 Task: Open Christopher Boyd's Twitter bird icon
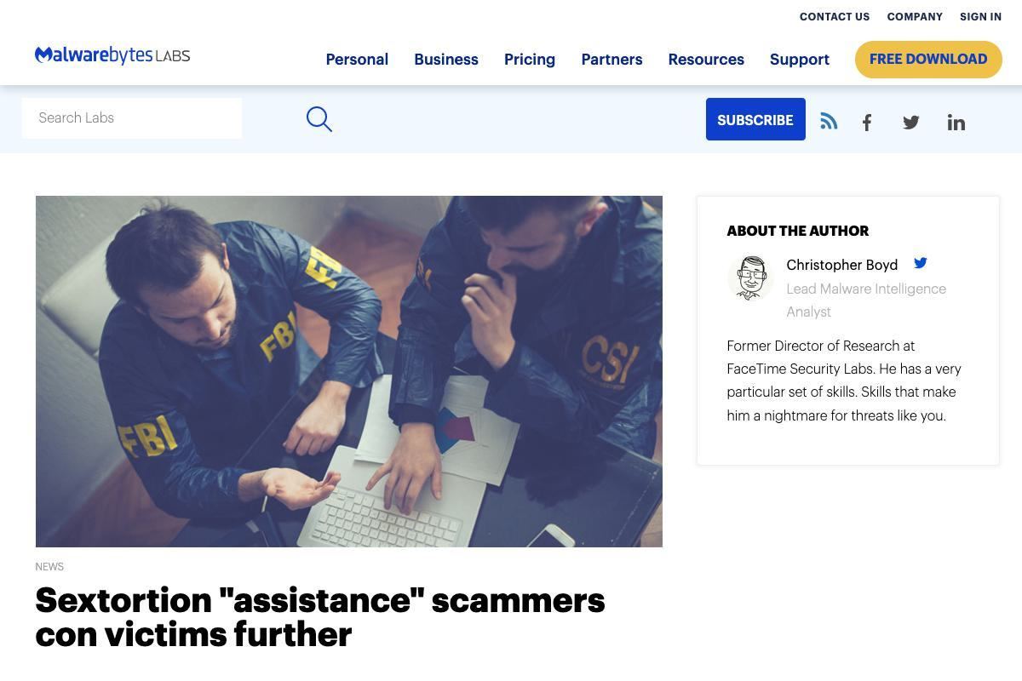921,263
